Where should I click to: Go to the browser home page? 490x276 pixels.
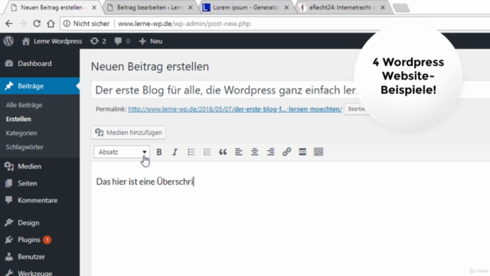51,24
